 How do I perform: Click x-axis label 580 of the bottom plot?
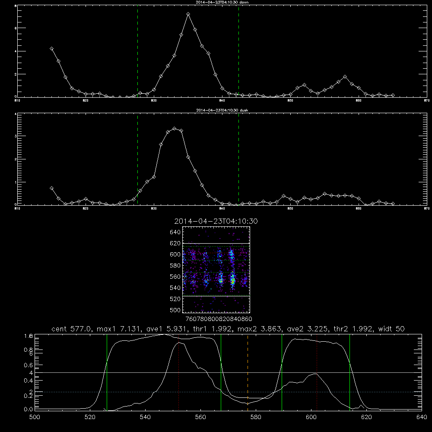pos(256,417)
